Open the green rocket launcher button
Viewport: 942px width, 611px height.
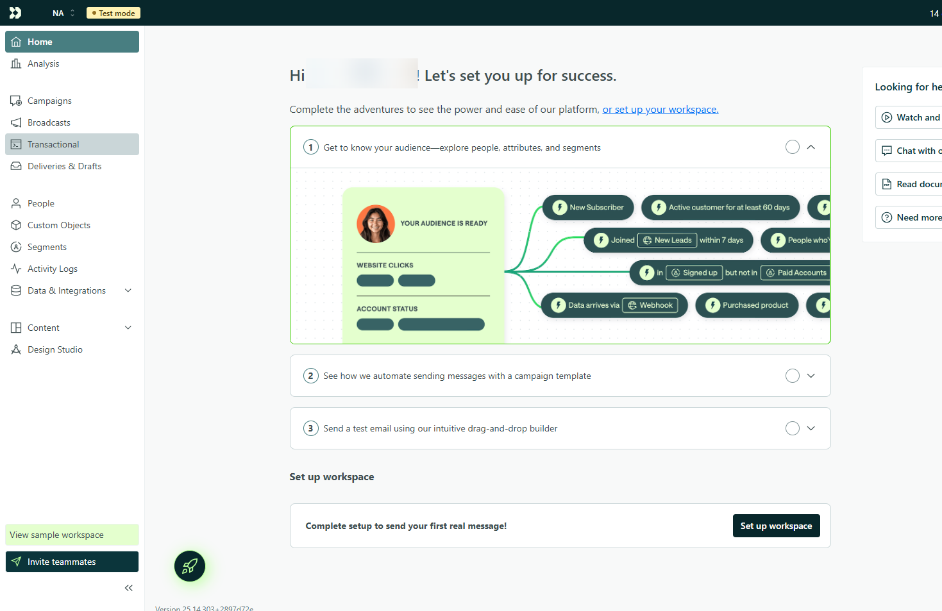click(x=190, y=566)
